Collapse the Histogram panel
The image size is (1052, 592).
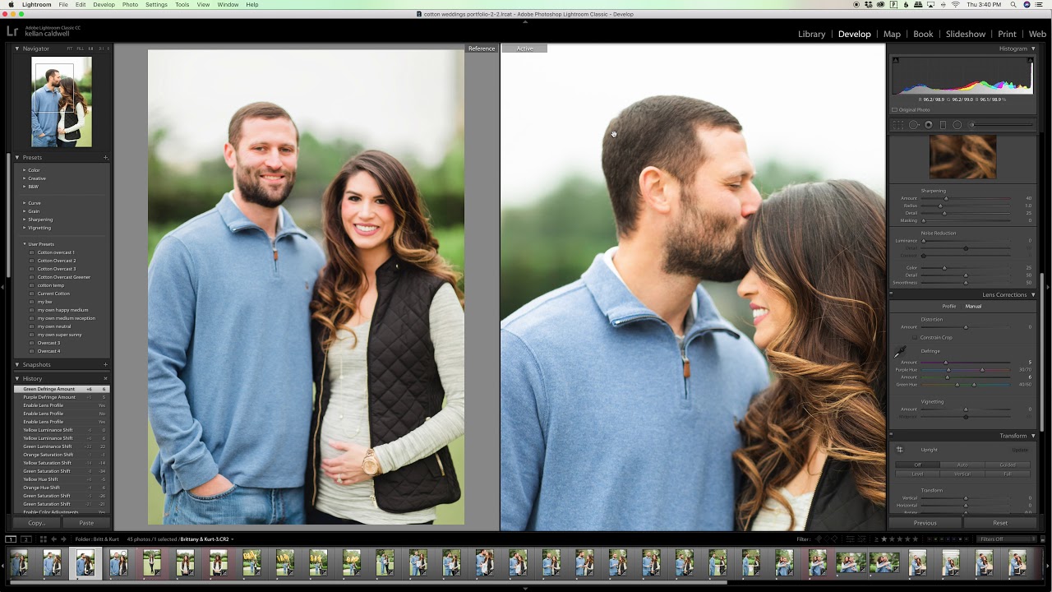(x=1033, y=49)
